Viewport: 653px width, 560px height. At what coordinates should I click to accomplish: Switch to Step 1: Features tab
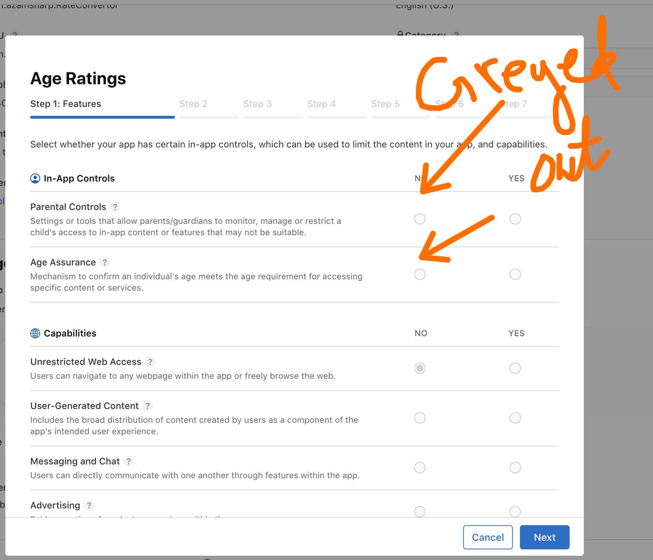[102, 107]
